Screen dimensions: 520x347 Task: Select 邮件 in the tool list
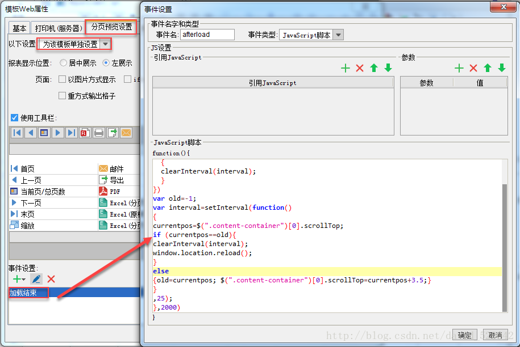tap(119, 169)
